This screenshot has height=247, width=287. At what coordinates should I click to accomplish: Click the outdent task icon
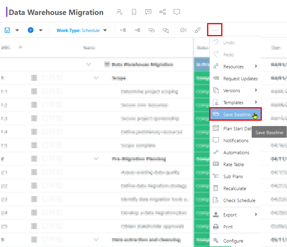coord(123,30)
